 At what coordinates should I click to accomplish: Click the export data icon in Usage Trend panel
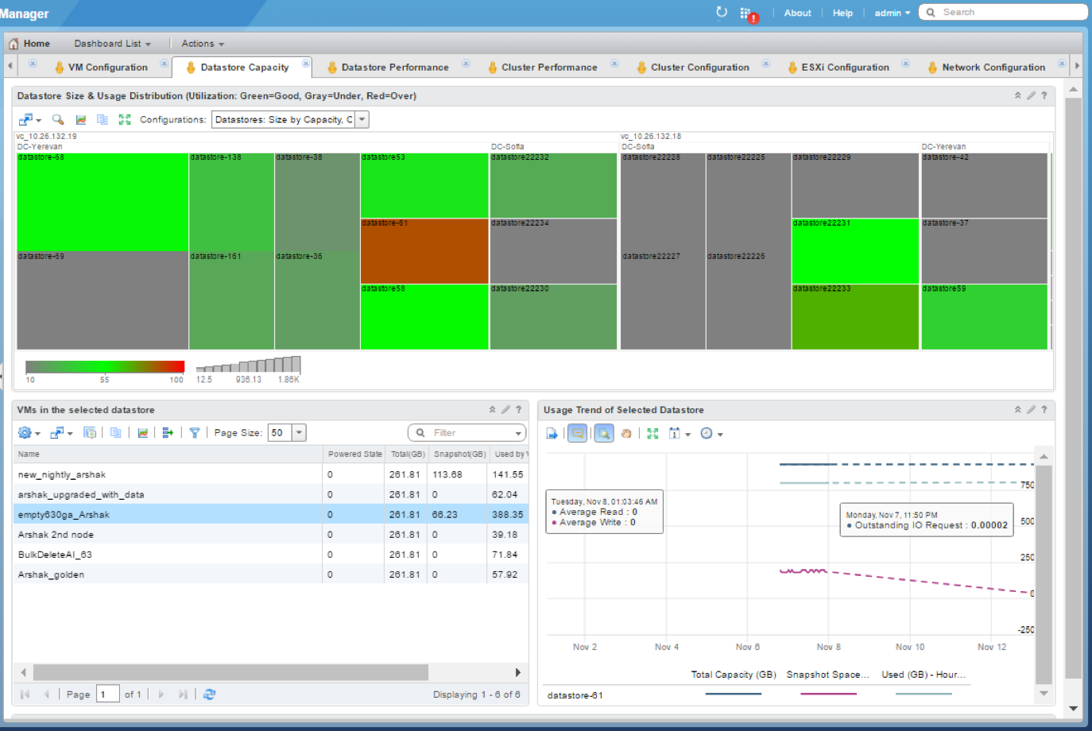click(x=552, y=433)
